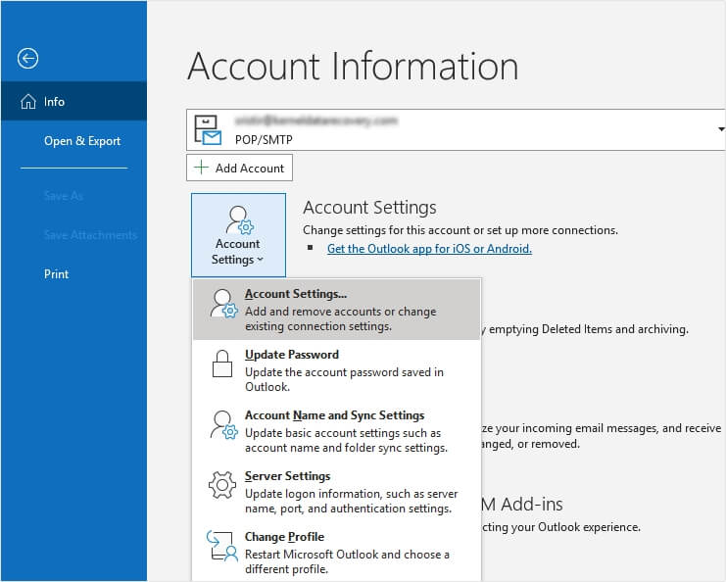Open Get the Outlook app for iOS or Android link
Screen dimensions: 726x582
[x=429, y=249]
